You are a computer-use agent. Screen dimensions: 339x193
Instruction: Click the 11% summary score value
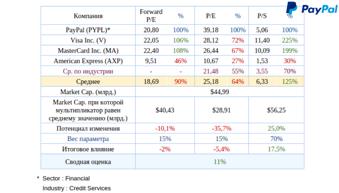click(220, 162)
